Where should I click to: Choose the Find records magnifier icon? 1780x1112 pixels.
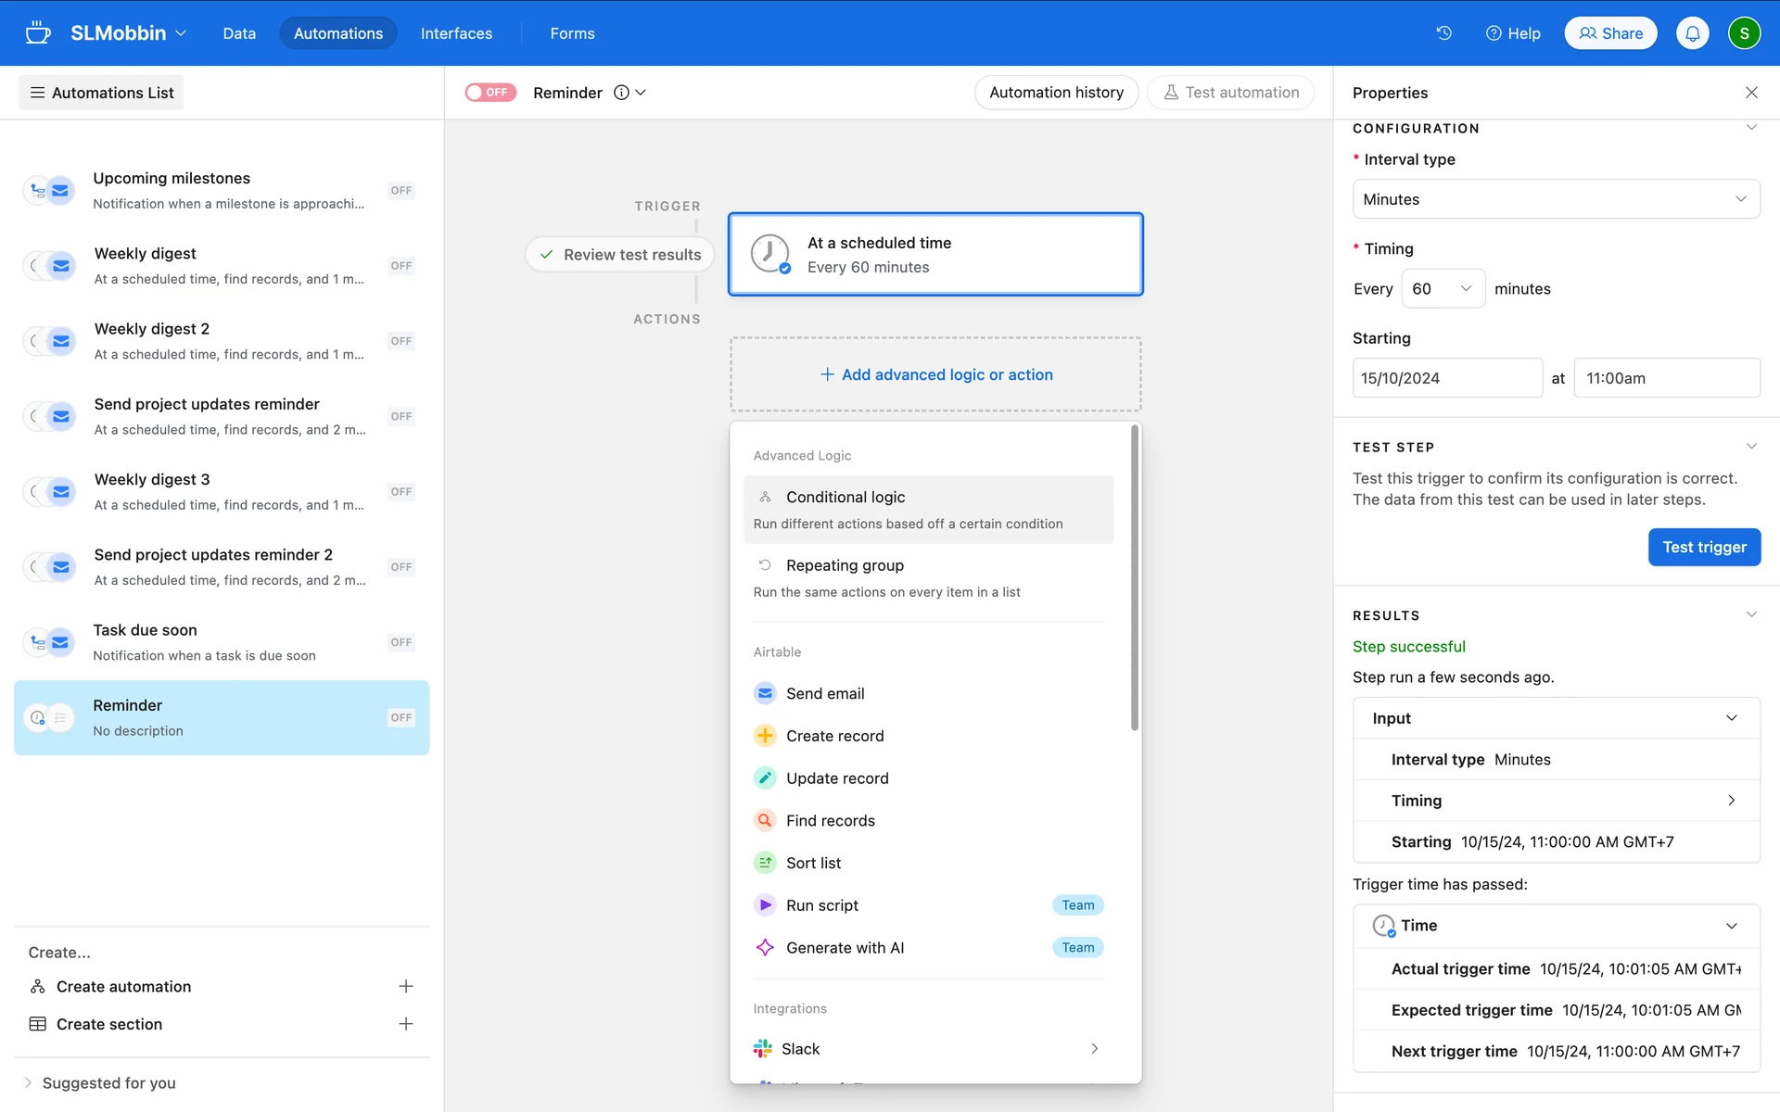pyautogui.click(x=765, y=820)
